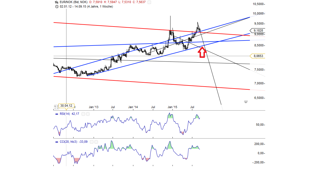Screen dimensions: 322x181
Task: Click the red up-arrow annotation on the chart
Action: click(202, 52)
